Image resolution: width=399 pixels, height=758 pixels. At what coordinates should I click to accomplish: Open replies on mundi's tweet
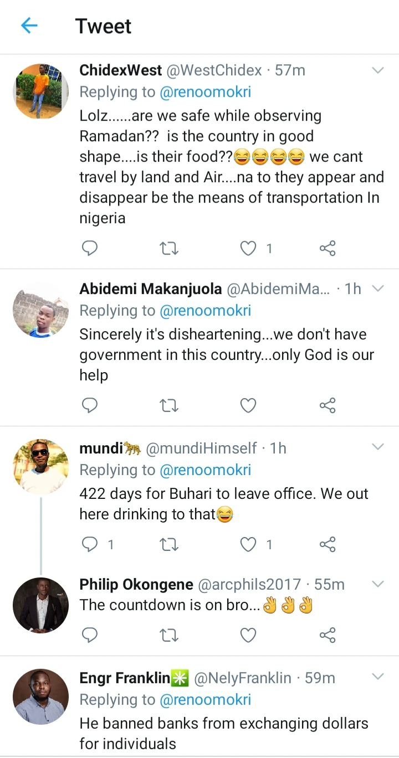(x=90, y=544)
